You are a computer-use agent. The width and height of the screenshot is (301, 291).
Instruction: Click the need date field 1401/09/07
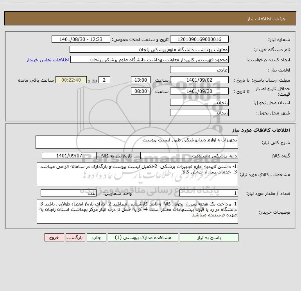tap(69, 155)
